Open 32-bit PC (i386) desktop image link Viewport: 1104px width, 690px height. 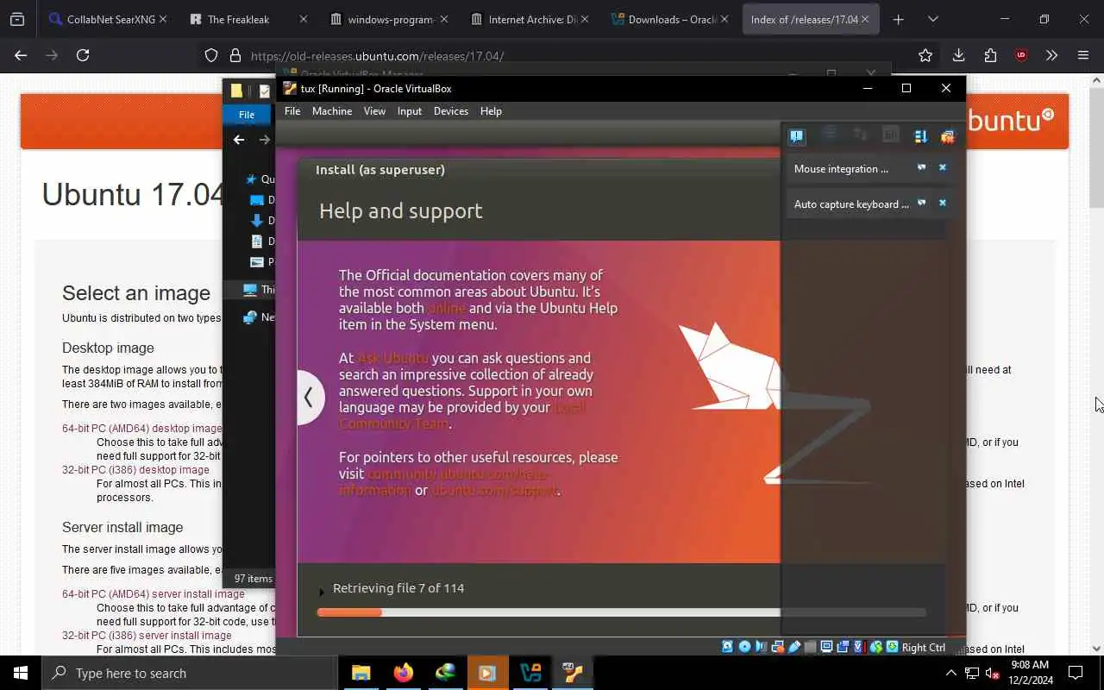tap(135, 470)
